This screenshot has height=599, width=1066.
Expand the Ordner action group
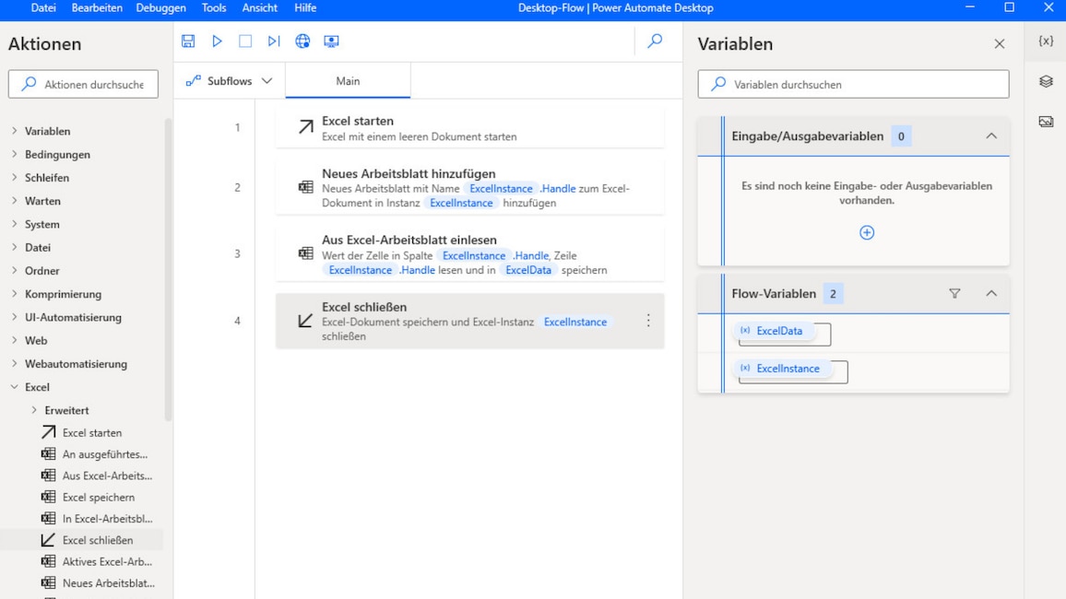(x=14, y=270)
